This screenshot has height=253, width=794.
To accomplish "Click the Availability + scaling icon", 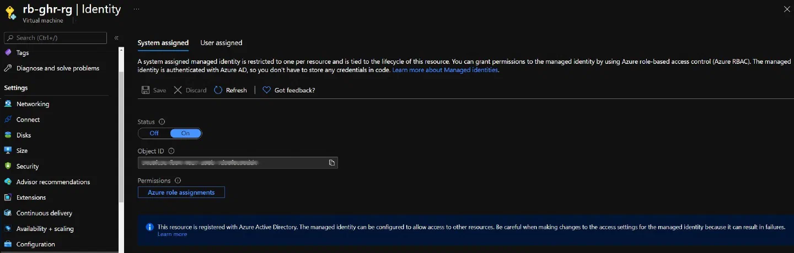I will click(8, 228).
